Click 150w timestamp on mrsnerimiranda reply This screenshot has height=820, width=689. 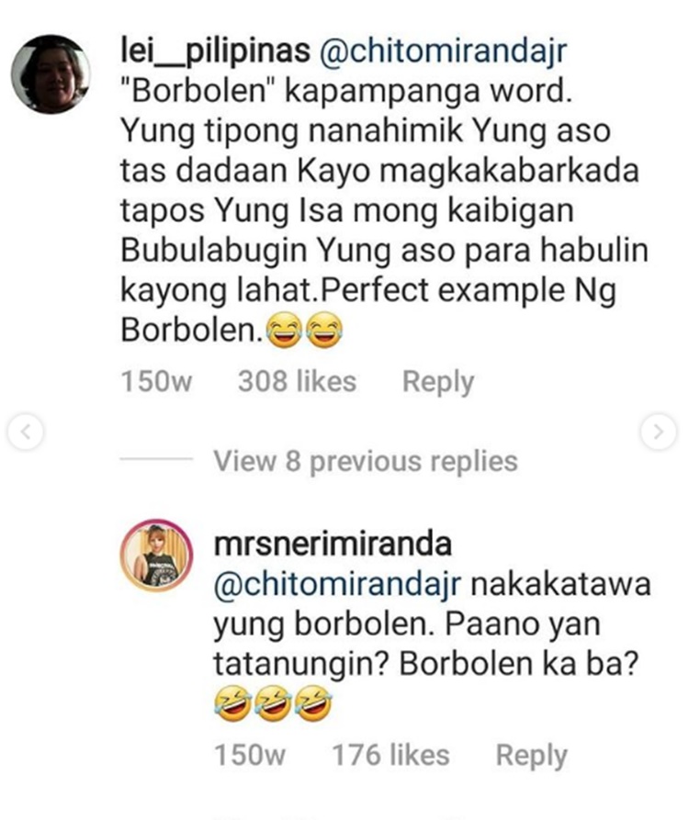[250, 755]
